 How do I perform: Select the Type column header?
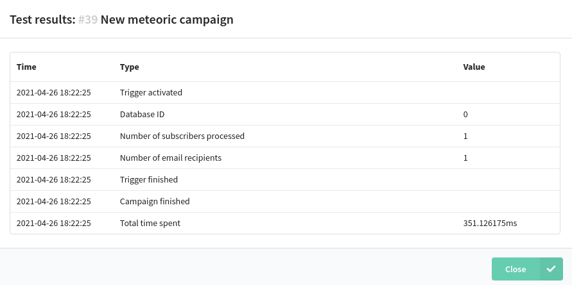[130, 67]
